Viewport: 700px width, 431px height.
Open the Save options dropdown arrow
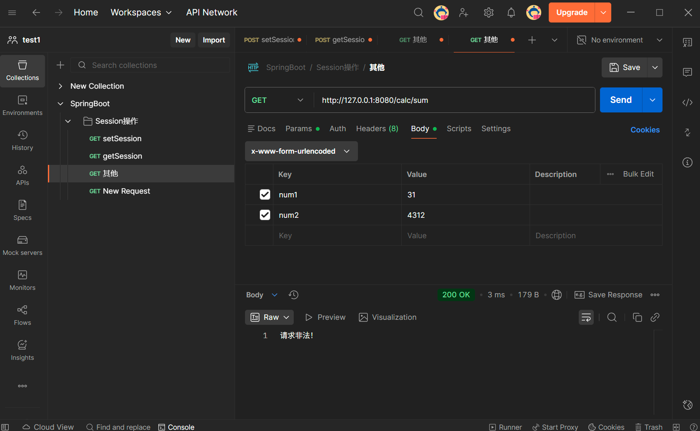(x=655, y=67)
